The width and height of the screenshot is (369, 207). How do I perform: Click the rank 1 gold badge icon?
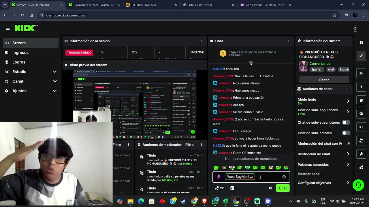223,53
